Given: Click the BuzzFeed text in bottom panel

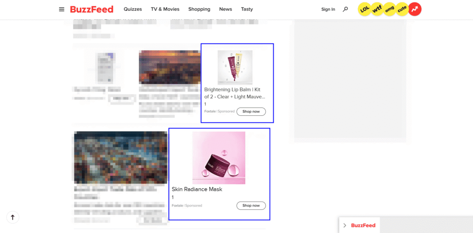Looking at the screenshot, I should click(x=363, y=226).
